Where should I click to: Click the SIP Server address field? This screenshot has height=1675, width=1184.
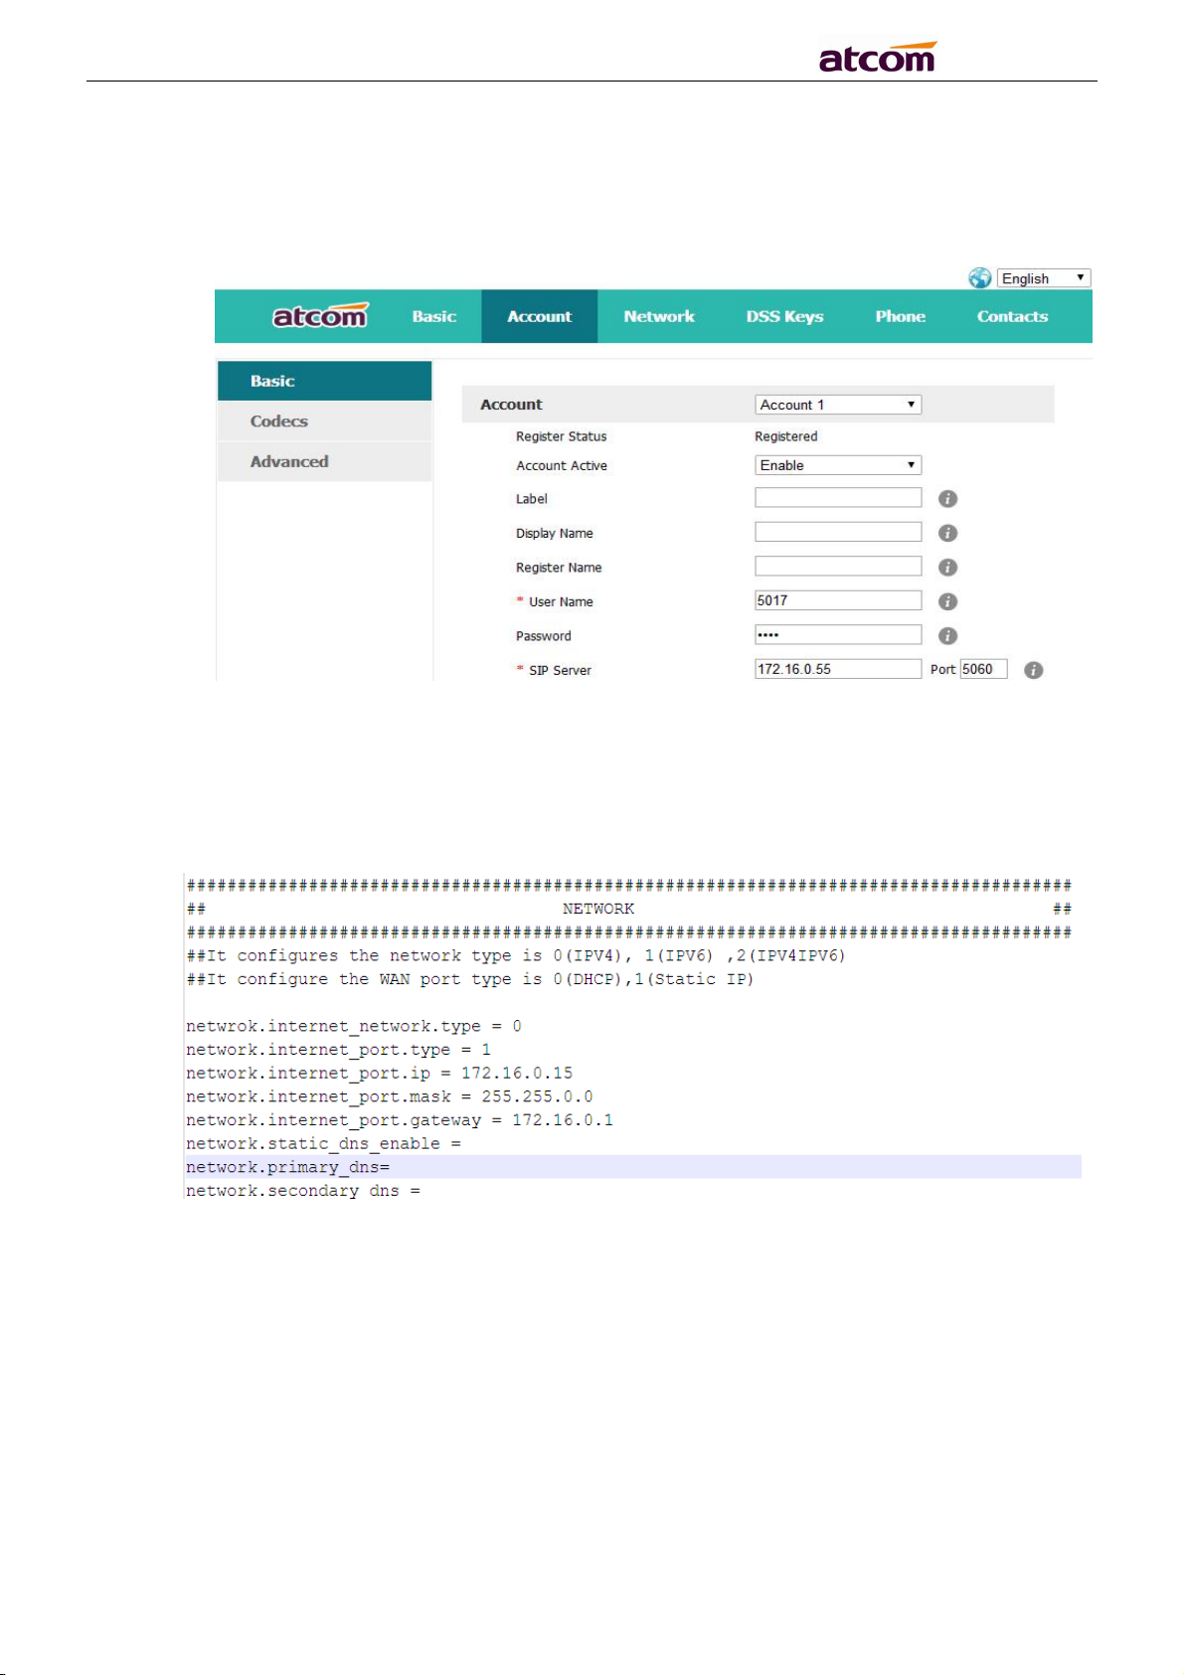tap(838, 670)
